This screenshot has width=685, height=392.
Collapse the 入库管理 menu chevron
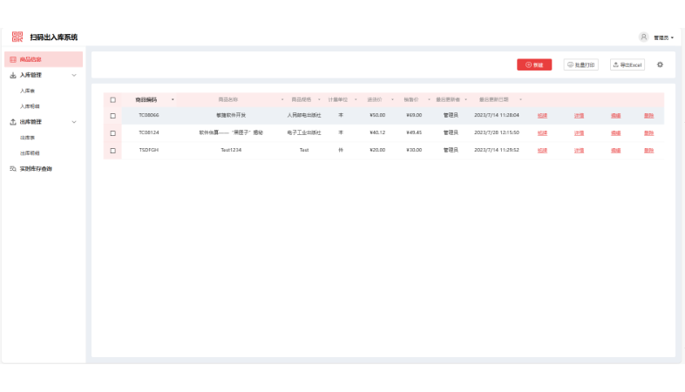point(74,75)
